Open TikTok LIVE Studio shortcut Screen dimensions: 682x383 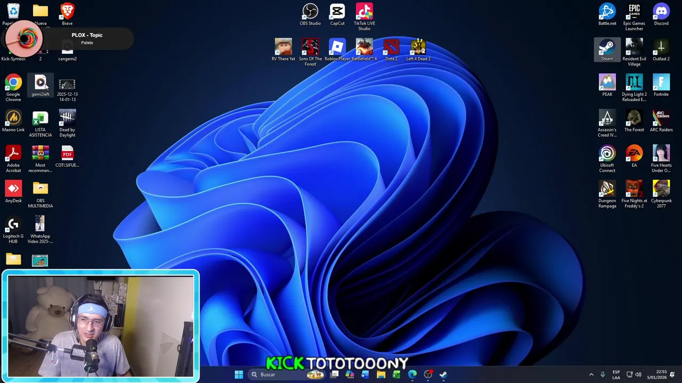(x=364, y=17)
